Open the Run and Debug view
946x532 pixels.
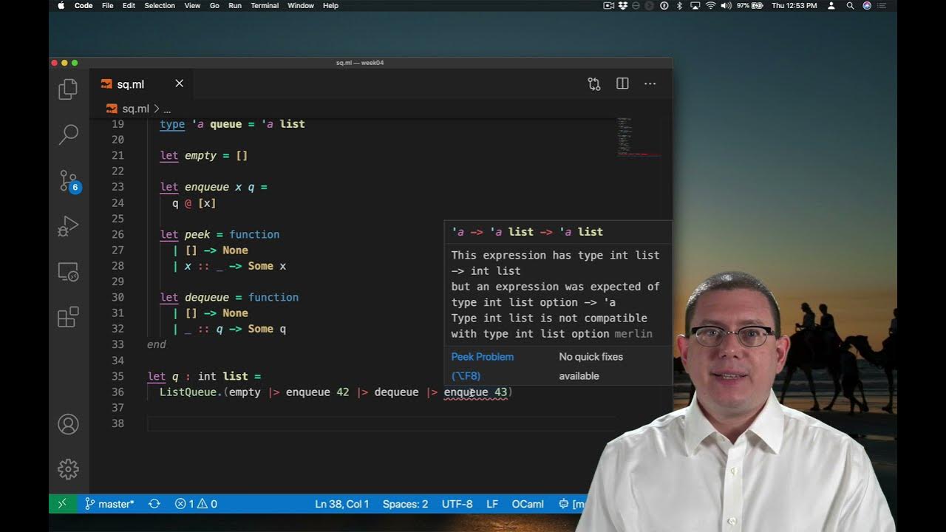point(68,226)
